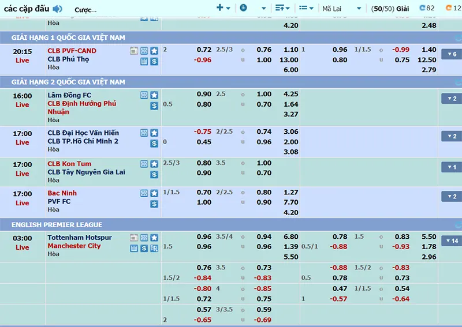Image resolution: width=462 pixels, height=327 pixels.
Task: Select CLB PVF-CAND handicap odds 0.72
Action: (x=204, y=50)
